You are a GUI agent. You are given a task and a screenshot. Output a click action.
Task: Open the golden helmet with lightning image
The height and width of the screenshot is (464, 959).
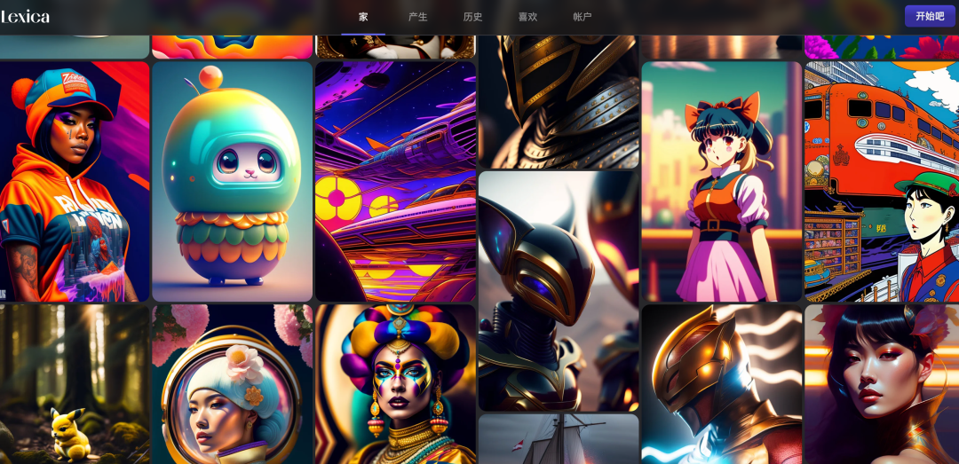pos(721,384)
